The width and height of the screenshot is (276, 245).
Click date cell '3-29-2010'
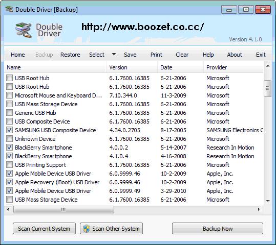pyautogui.click(x=174, y=191)
